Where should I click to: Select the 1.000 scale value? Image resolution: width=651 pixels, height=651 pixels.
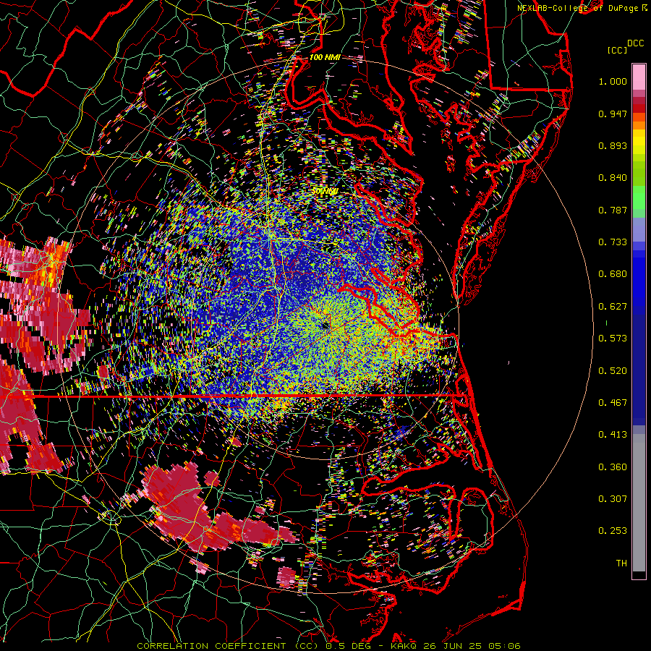point(613,81)
